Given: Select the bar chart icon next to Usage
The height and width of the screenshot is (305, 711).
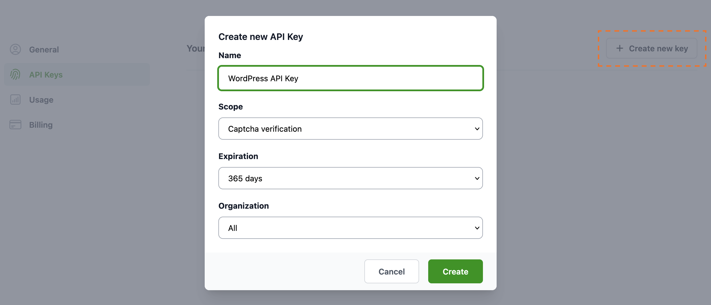Looking at the screenshot, I should click(x=15, y=99).
